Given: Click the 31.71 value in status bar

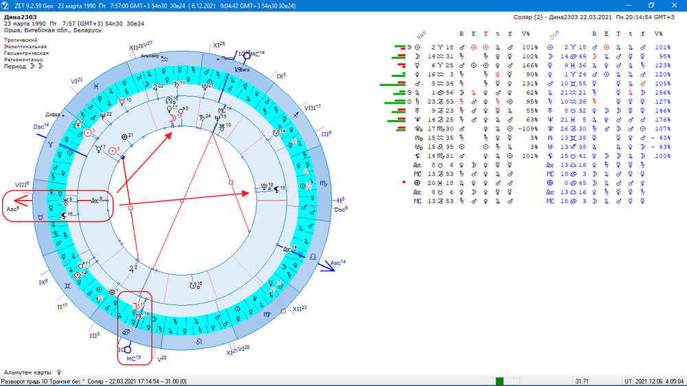Looking at the screenshot, I should 582,382.
